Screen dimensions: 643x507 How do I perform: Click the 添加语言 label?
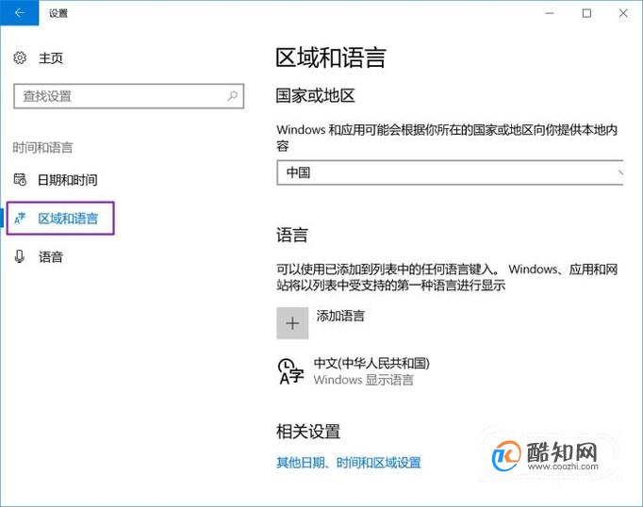pyautogui.click(x=340, y=316)
